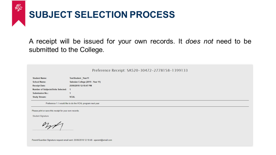This screenshot has width=276, height=155.
Task: Click the Subject Selection Process heading
Action: click(102, 15)
